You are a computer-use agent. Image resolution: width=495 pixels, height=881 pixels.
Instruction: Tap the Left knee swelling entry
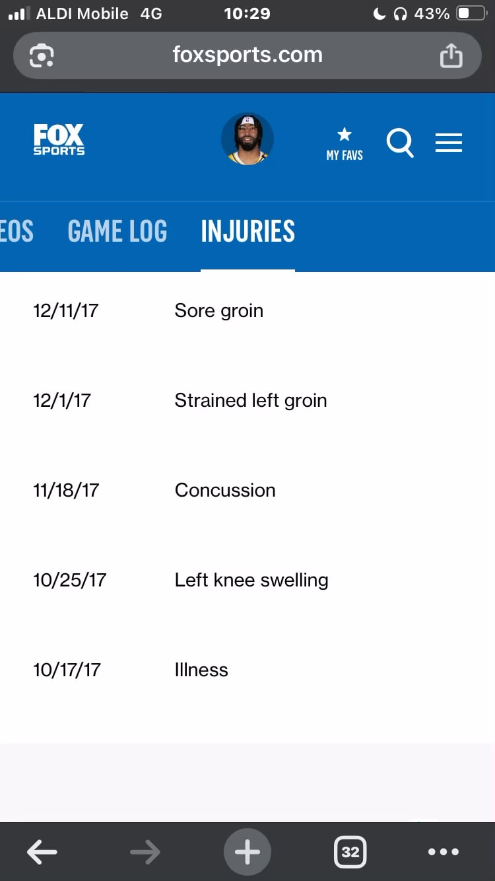click(x=251, y=580)
